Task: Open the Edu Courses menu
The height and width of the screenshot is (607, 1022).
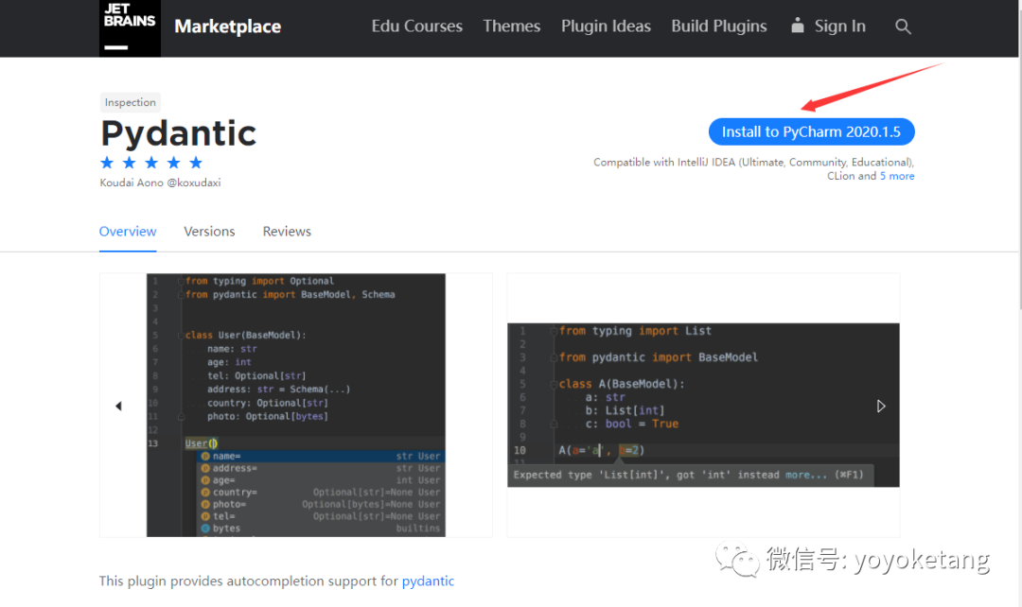Action: pyautogui.click(x=416, y=26)
